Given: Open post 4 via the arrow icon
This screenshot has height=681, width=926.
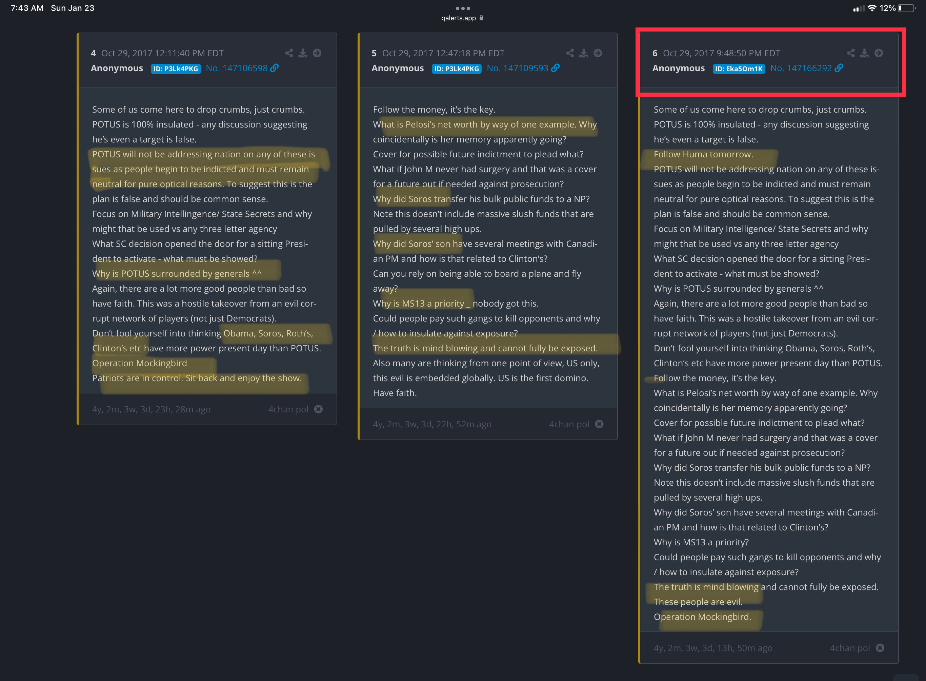Looking at the screenshot, I should 317,53.
